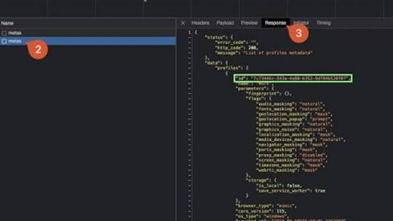Click the "fonts_masking" line
393x221 pixels.
point(291,109)
